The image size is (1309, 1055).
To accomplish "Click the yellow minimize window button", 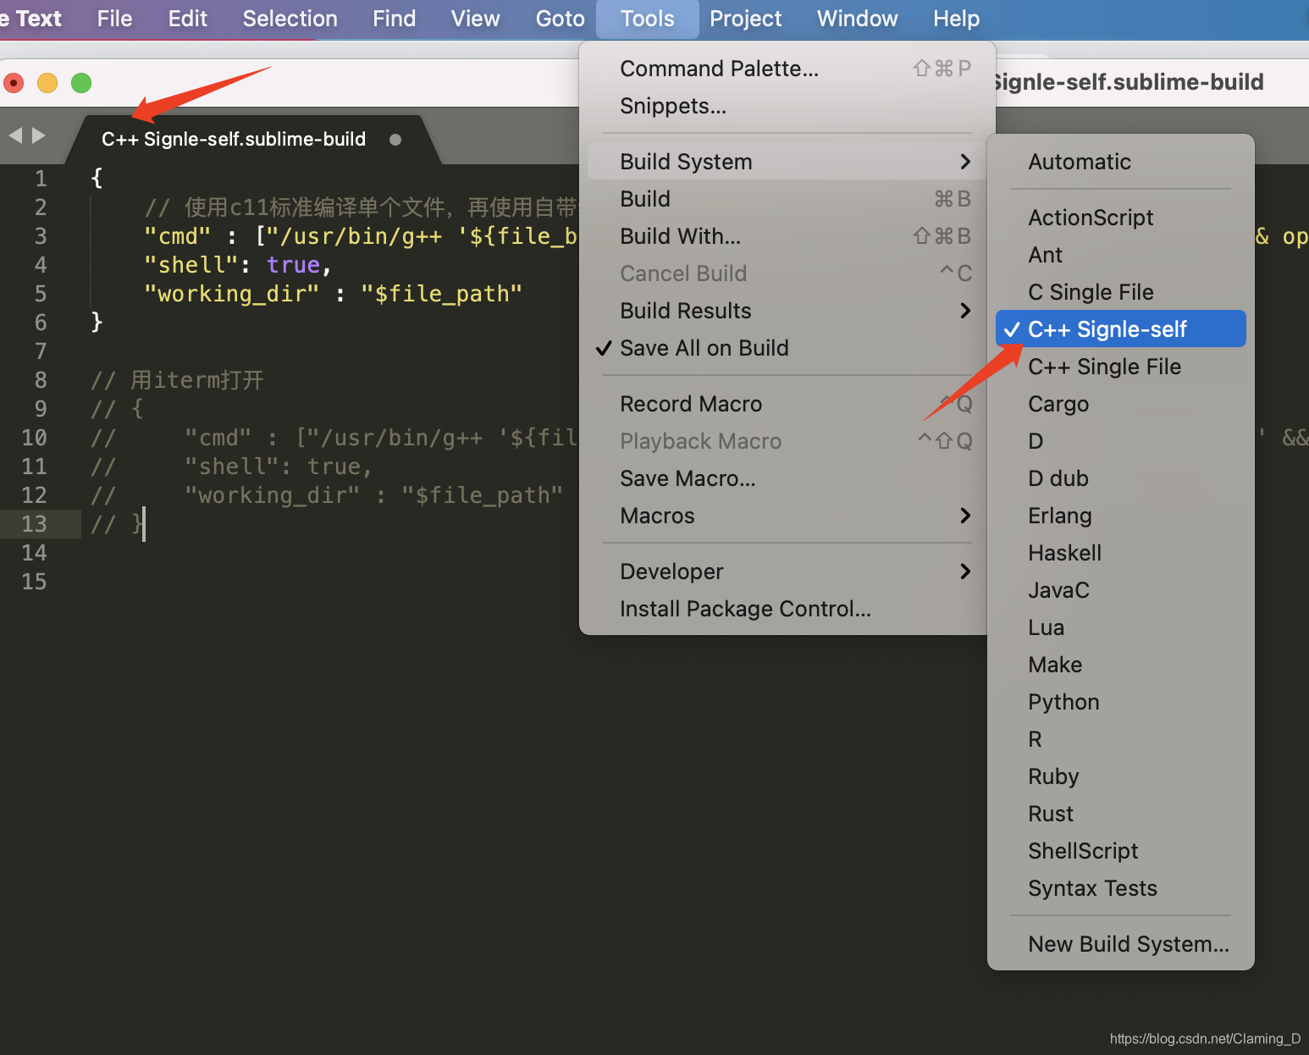I will click(47, 83).
